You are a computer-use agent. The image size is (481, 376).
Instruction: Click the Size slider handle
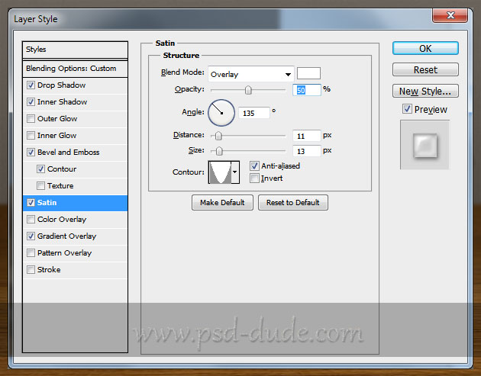coord(219,151)
